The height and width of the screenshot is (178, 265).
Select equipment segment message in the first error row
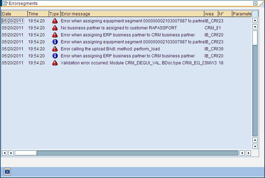pyautogui.click(x=132, y=21)
